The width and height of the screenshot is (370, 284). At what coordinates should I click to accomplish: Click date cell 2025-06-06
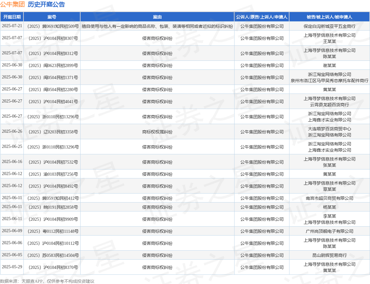[12, 243]
